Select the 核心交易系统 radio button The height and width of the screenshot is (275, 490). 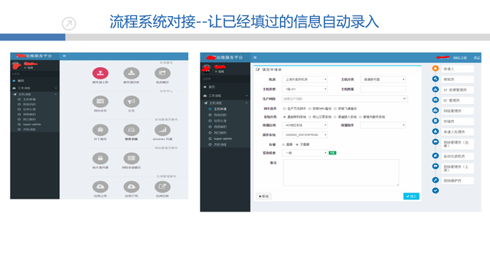(309, 117)
